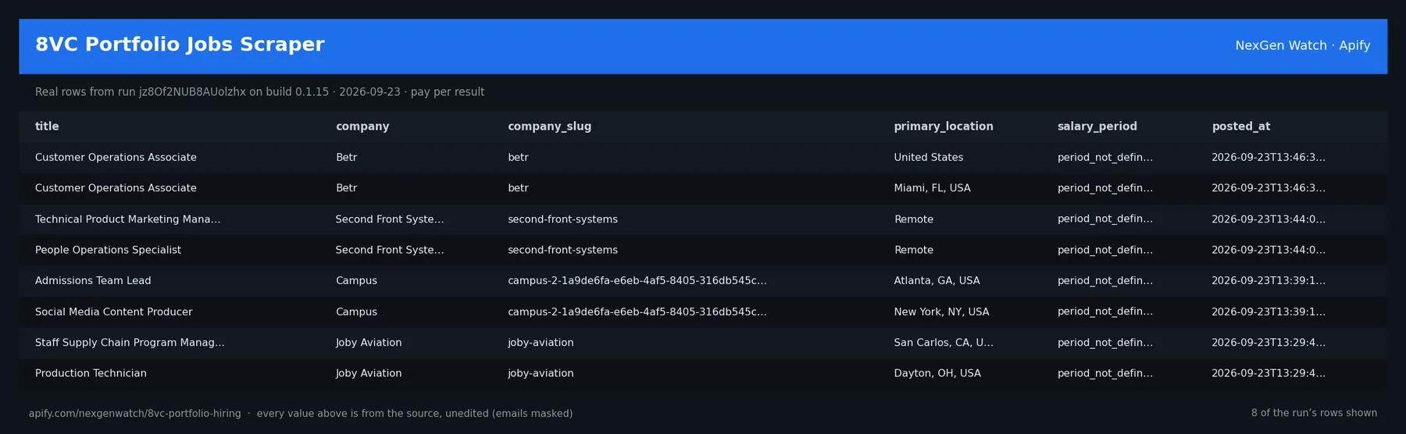Click Customer Operations Associate in Miami row
1406x434 pixels.
click(116, 188)
